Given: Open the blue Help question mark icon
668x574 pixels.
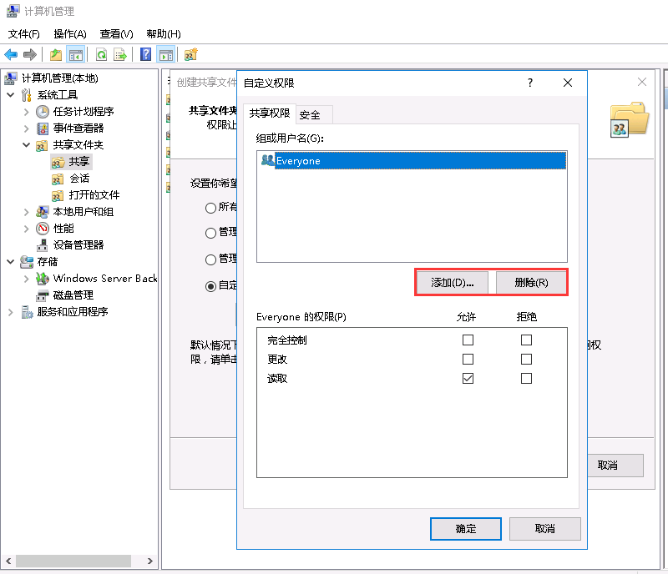Looking at the screenshot, I should [146, 55].
